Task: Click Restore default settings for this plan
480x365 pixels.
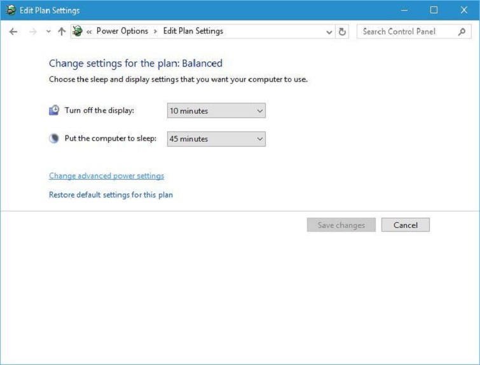Action: click(111, 195)
